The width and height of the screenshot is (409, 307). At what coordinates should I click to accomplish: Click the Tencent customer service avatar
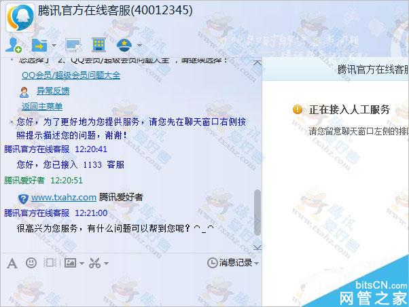(20, 18)
